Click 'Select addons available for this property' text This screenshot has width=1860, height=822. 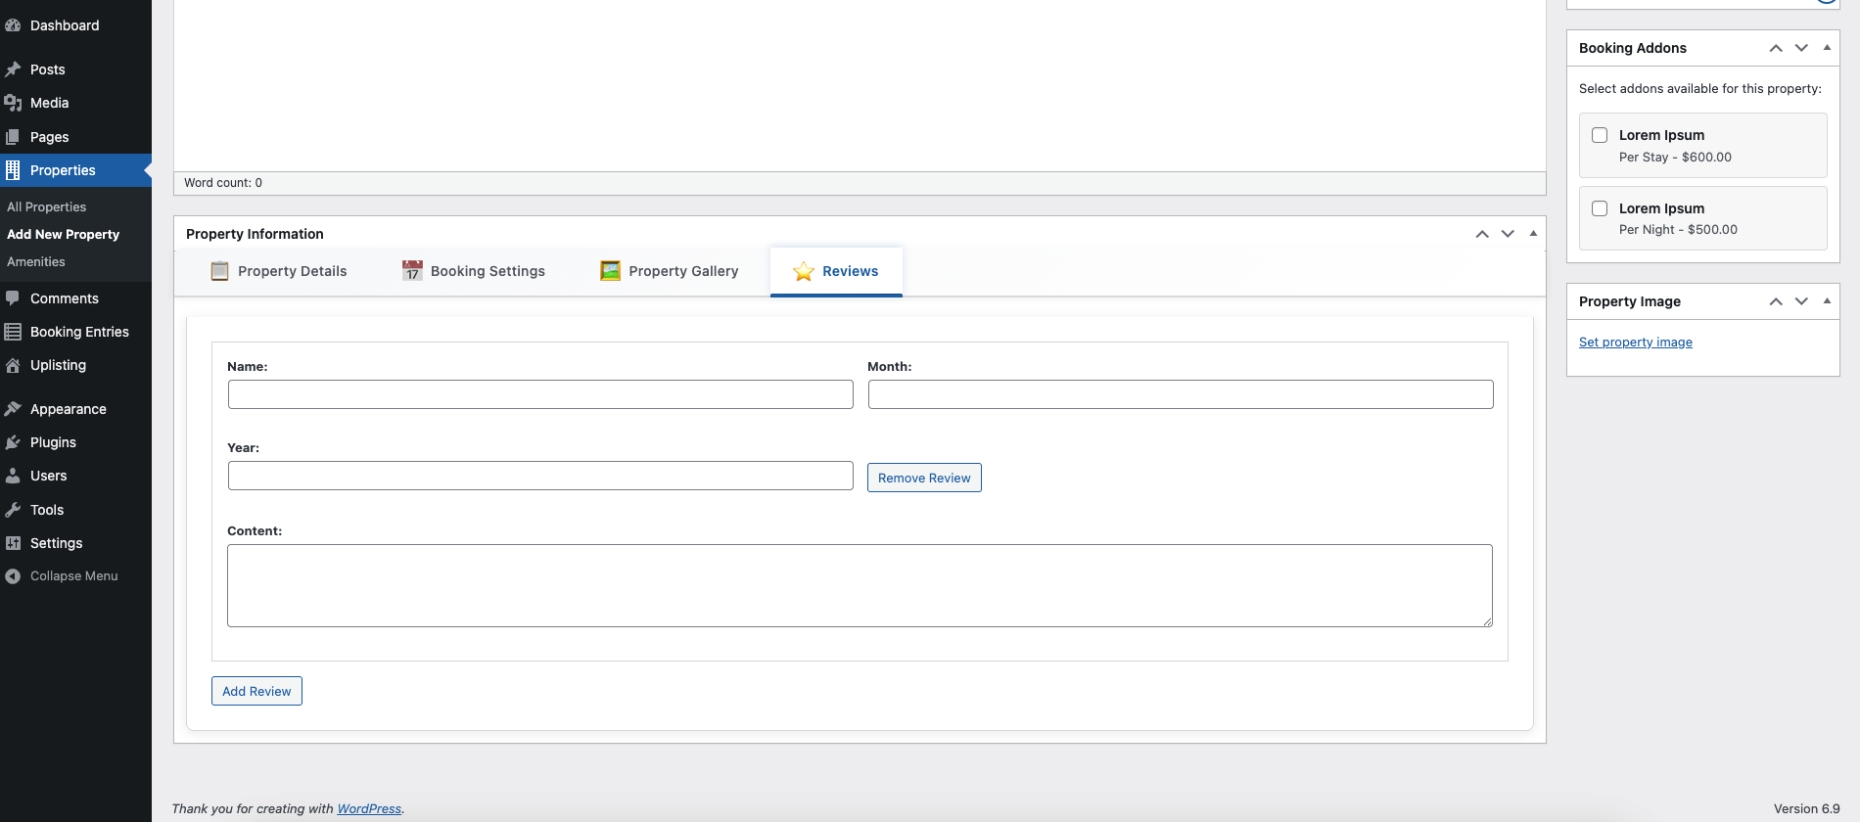1700,88
